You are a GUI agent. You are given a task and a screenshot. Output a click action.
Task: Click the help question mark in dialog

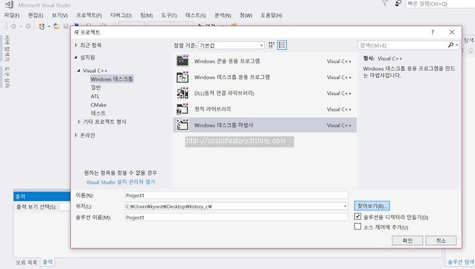(x=433, y=32)
